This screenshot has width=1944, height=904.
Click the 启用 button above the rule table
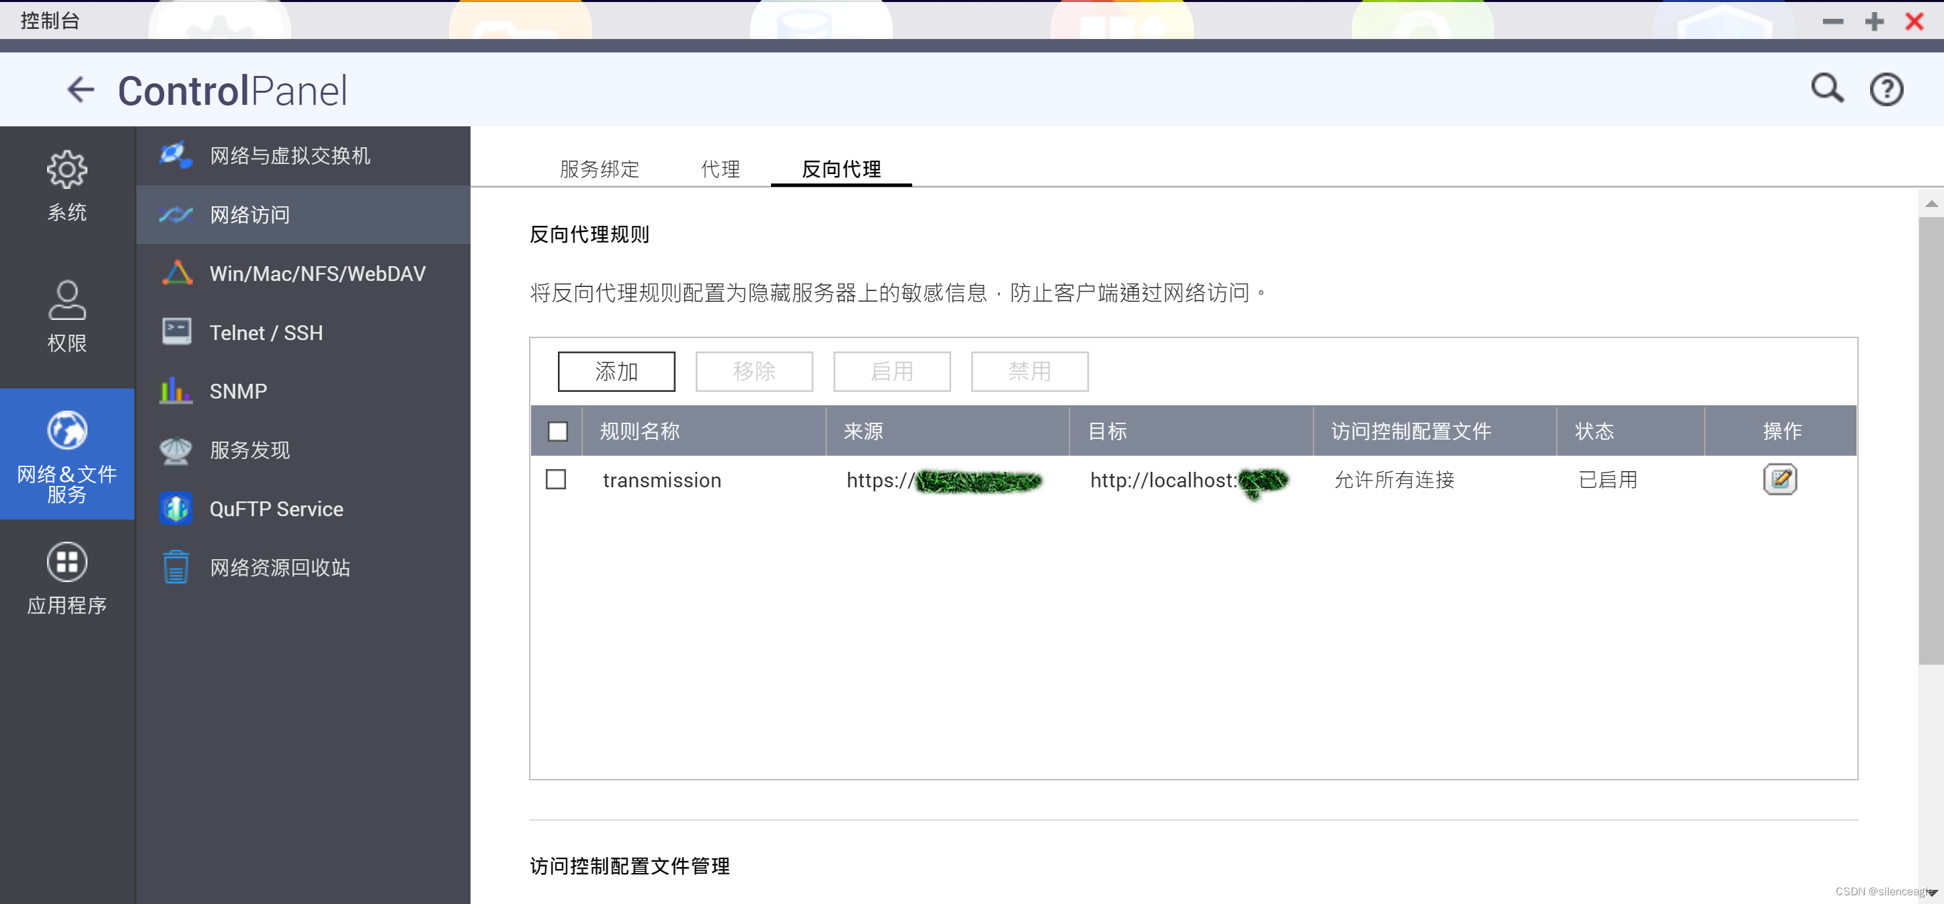coord(891,371)
